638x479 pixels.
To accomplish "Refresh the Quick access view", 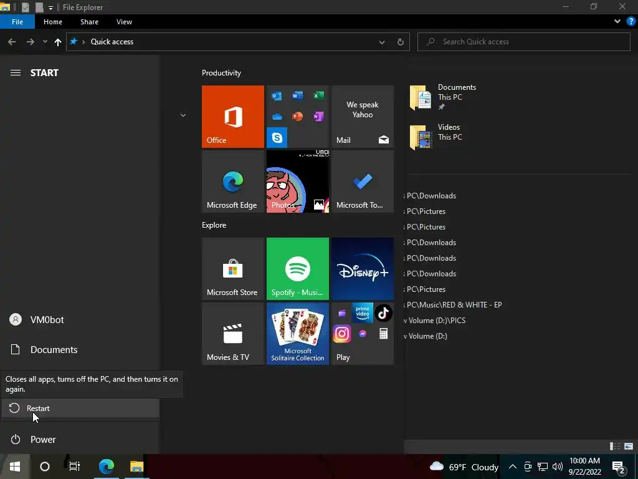I will click(x=401, y=42).
